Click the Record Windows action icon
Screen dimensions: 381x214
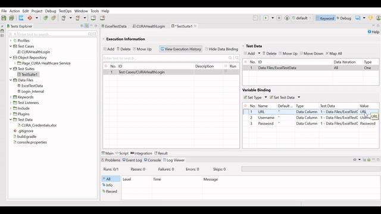(x=93, y=18)
